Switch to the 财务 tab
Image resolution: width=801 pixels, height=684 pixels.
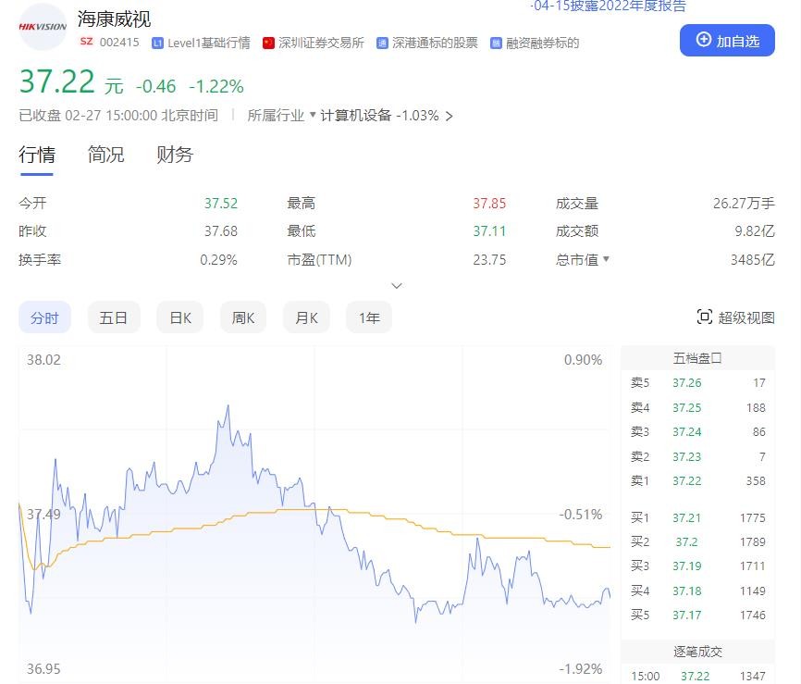tap(175, 155)
